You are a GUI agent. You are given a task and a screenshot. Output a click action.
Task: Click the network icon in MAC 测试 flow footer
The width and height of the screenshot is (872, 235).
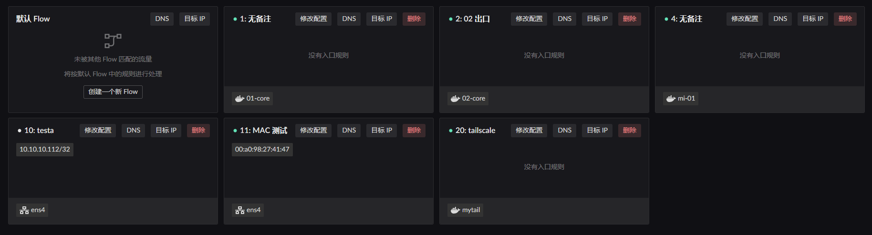click(240, 210)
